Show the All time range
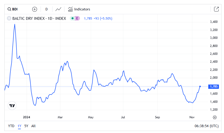The width and height of the screenshot is (224, 133). (33, 126)
